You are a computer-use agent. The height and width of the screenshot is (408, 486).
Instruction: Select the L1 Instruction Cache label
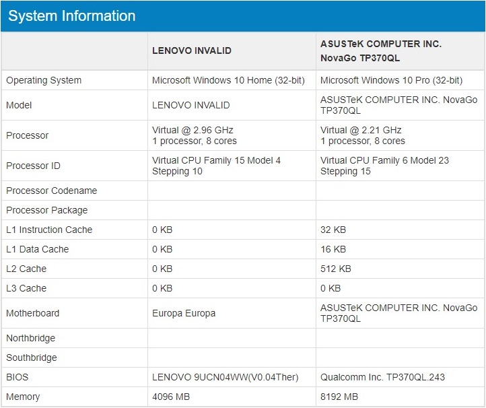49,230
